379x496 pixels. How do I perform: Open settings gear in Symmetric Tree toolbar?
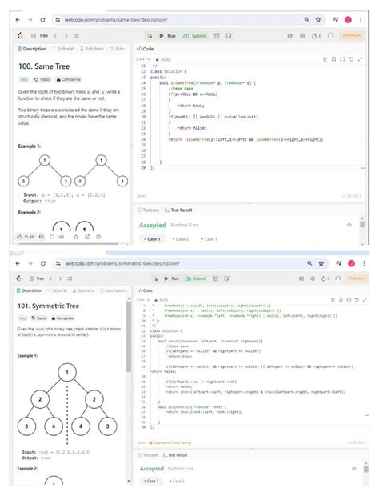313,278
